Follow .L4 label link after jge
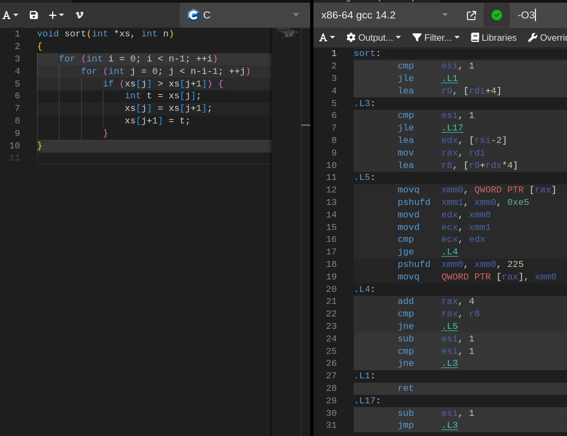The image size is (567, 436). click(x=449, y=252)
